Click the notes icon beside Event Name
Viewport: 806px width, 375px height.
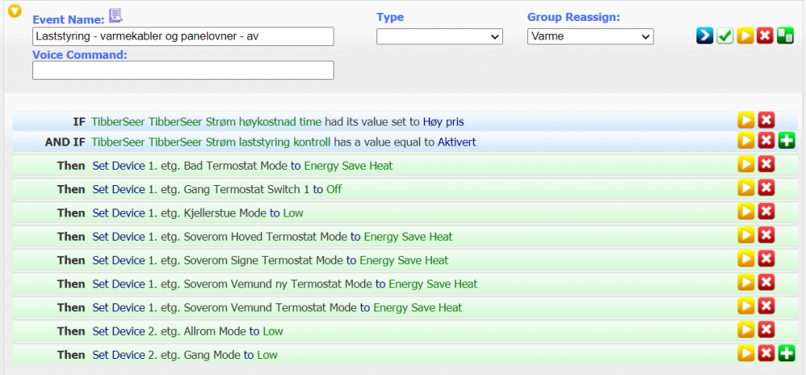[116, 16]
